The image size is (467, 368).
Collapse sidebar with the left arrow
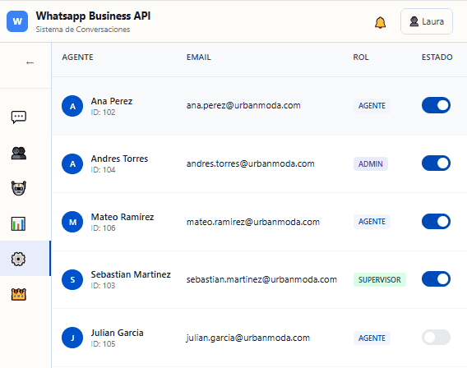click(30, 62)
